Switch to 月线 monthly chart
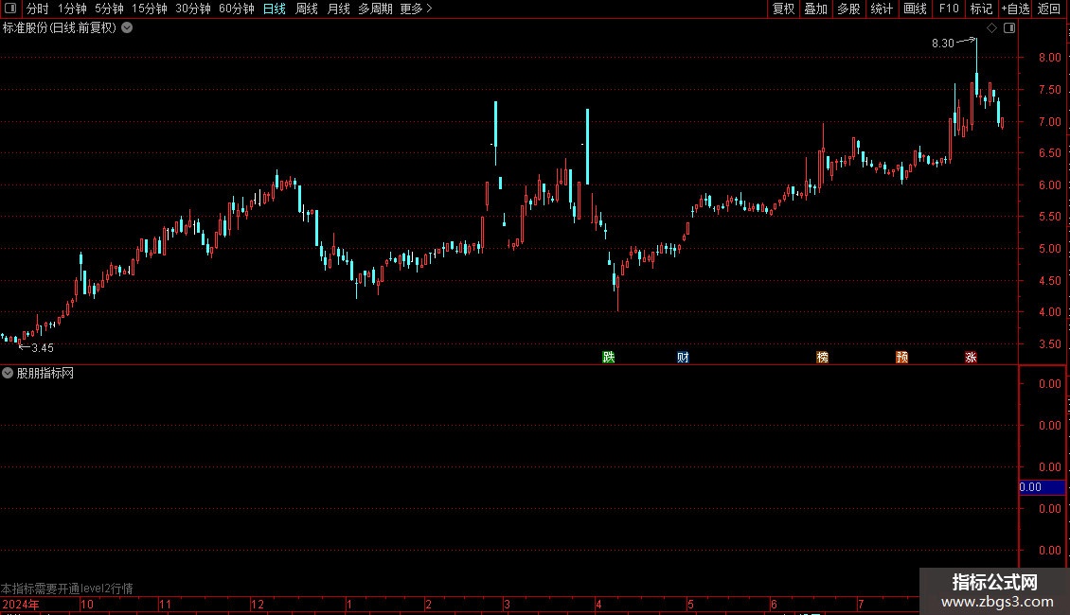This screenshot has height=615, width=1070. (338, 9)
